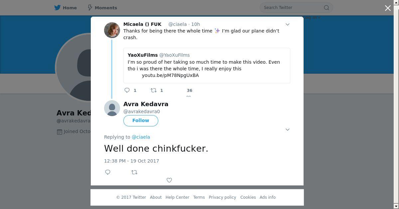The image size is (399, 209).
Task: Click the retweet icon under Micaela's tweet
Action: pyautogui.click(x=154, y=90)
